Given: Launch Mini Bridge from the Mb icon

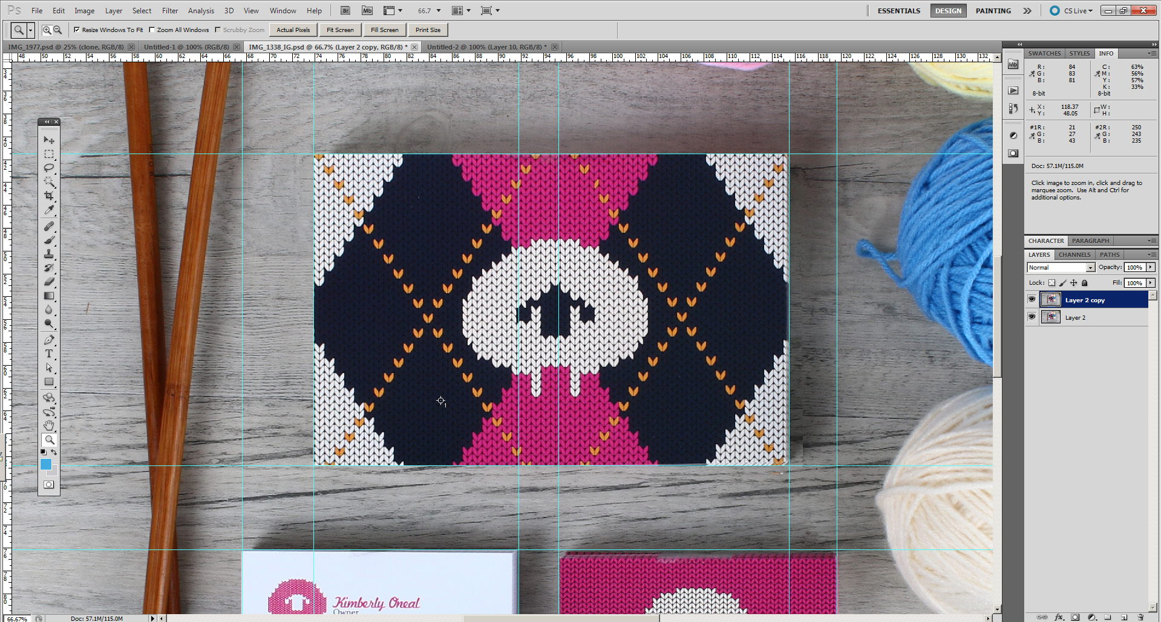Looking at the screenshot, I should (367, 10).
